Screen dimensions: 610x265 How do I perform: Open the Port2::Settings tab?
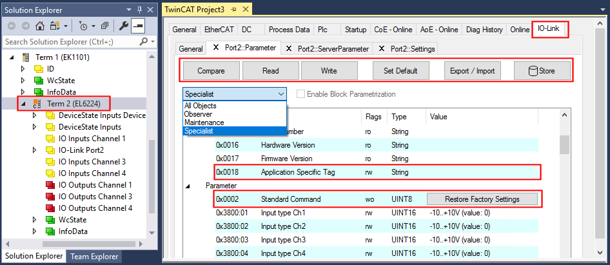413,49
